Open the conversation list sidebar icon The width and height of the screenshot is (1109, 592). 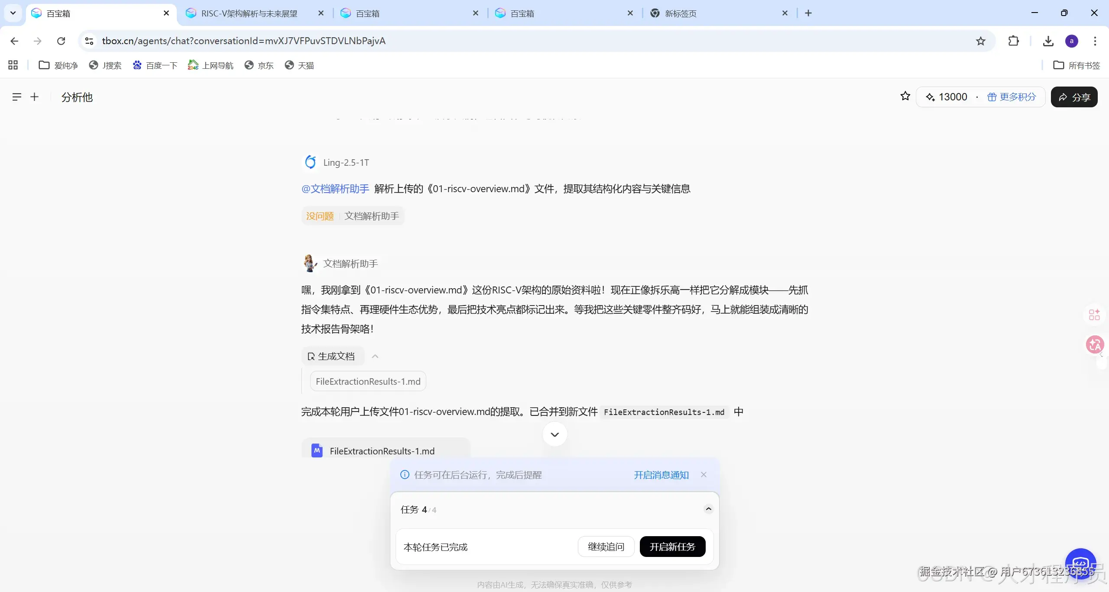(17, 97)
